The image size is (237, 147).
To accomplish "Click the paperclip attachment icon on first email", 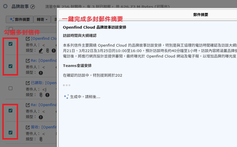I will pyautogui.click(x=48, y=51).
